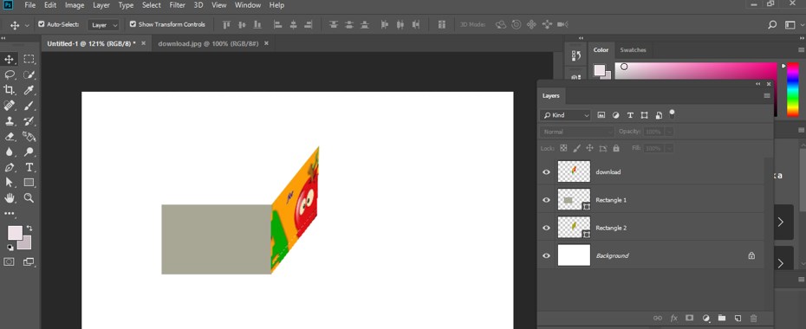
Task: Open the Layer menu
Action: click(x=101, y=5)
